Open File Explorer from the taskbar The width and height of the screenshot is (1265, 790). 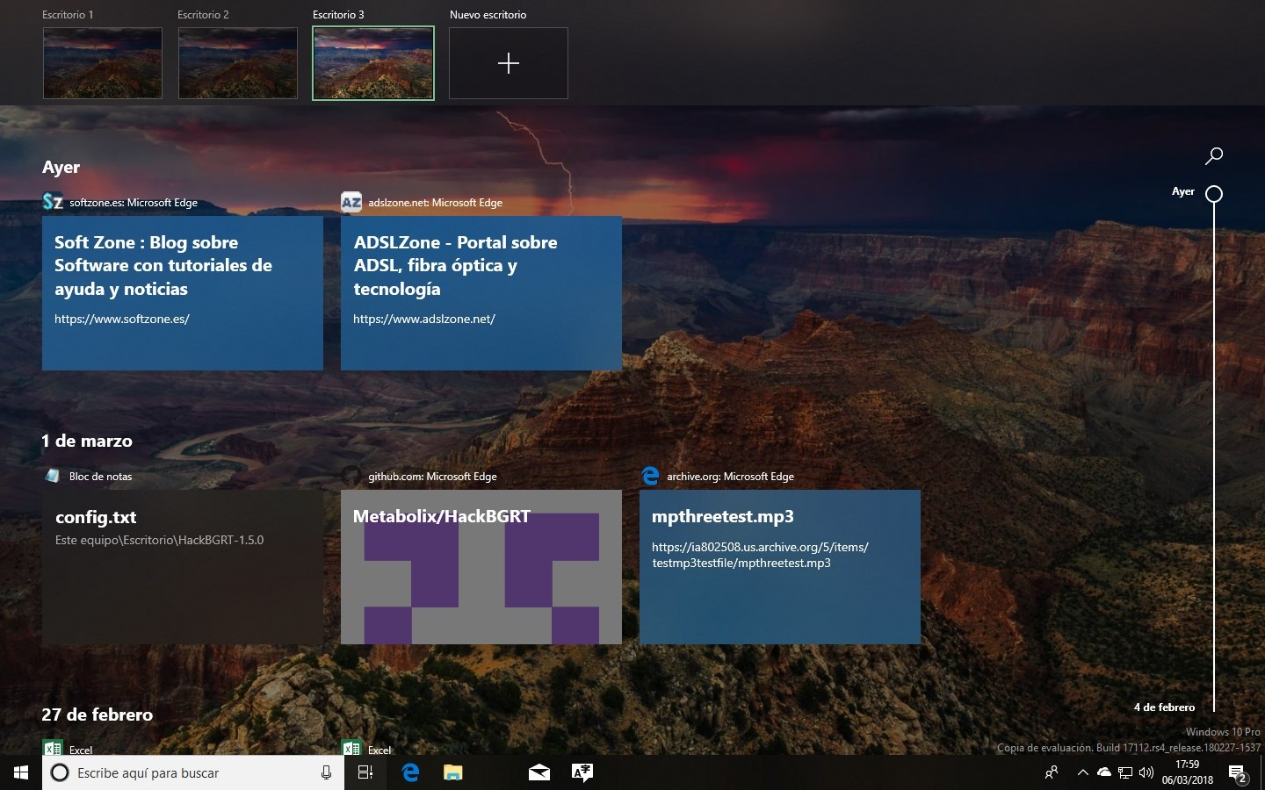tap(452, 772)
